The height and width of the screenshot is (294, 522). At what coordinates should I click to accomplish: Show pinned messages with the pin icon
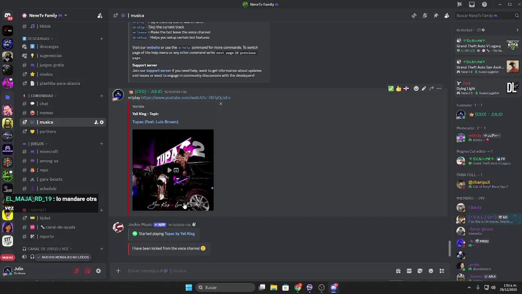point(436,16)
